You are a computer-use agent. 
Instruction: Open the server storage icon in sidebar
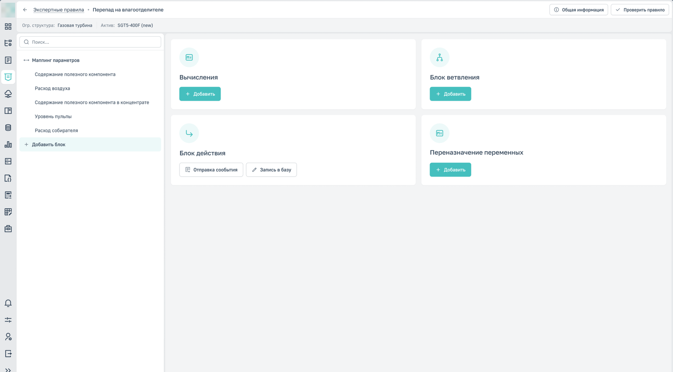coord(8,161)
